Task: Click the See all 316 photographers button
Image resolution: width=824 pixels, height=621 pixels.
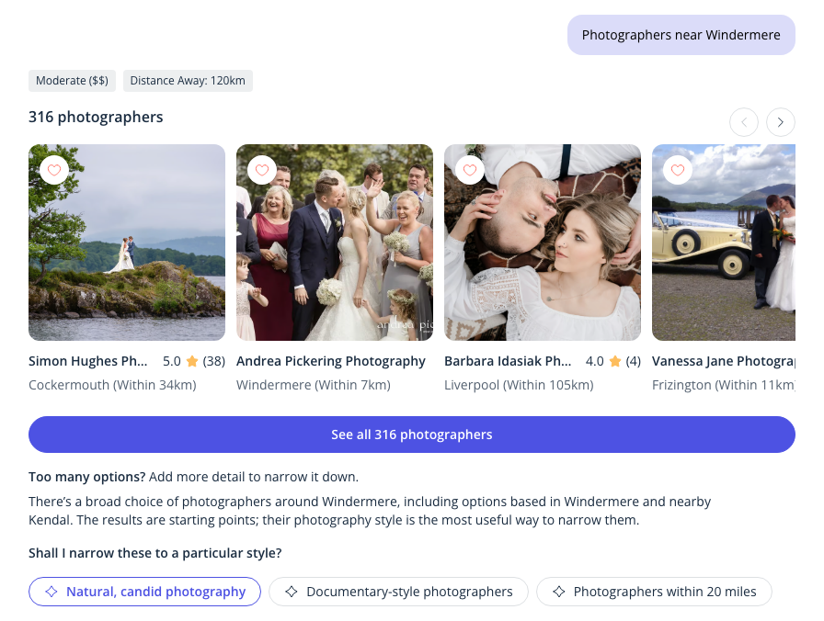Action: pyautogui.click(x=411, y=435)
